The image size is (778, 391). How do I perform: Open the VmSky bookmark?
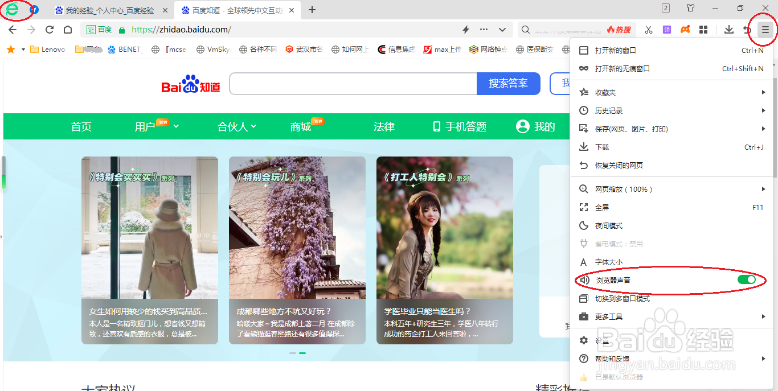[x=213, y=50]
